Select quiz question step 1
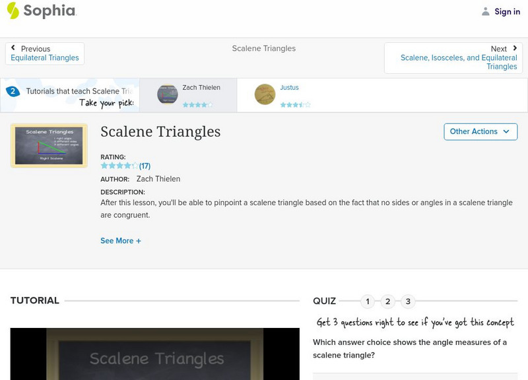This screenshot has width=528, height=380. [368, 301]
